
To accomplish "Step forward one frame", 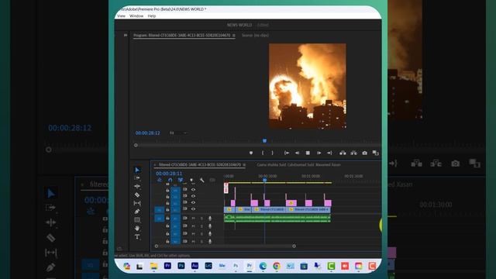I will (319, 153).
